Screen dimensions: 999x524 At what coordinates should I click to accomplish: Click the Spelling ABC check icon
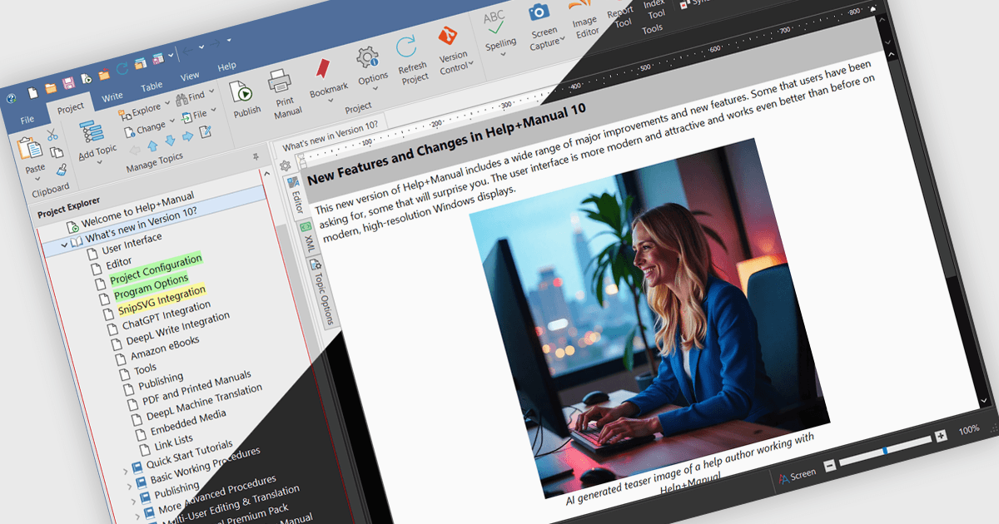click(x=495, y=23)
